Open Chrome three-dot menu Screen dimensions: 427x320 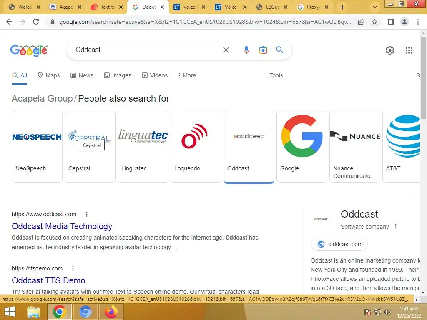418,22
